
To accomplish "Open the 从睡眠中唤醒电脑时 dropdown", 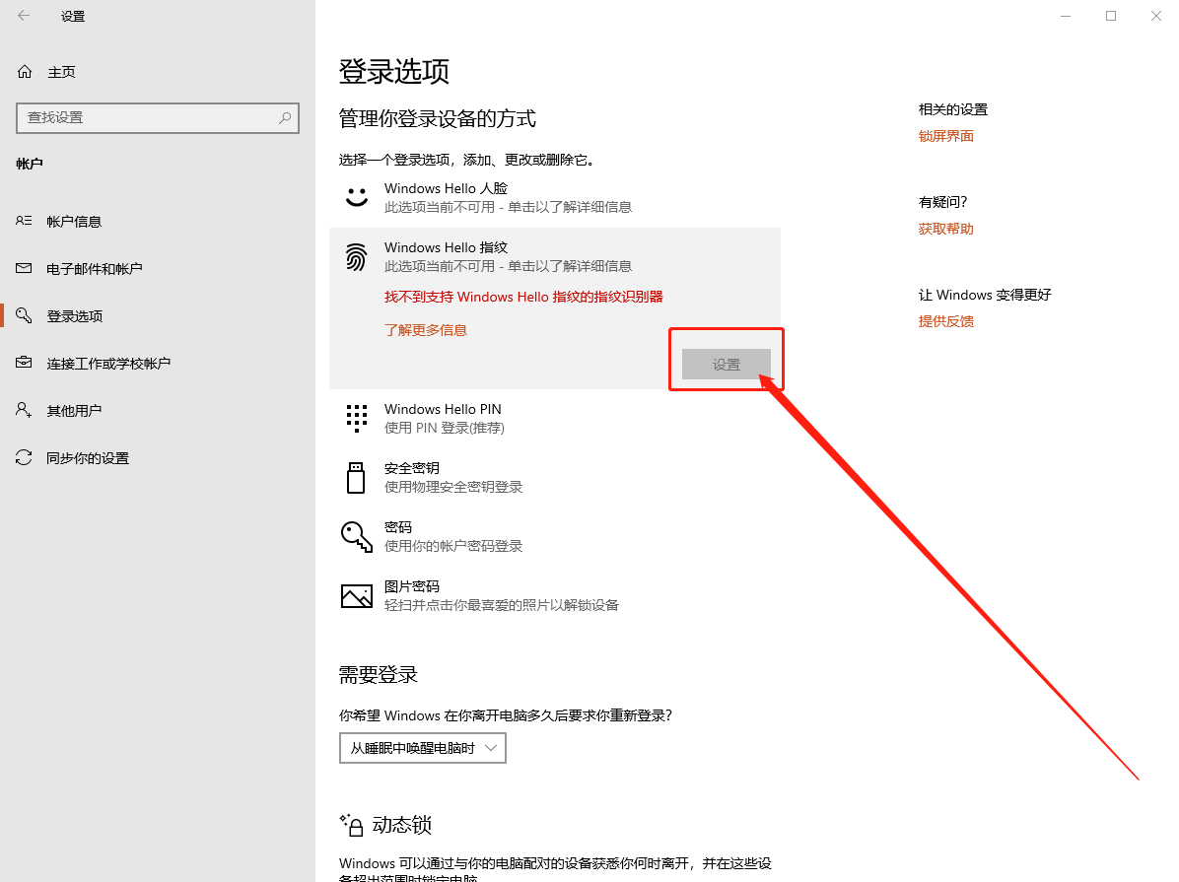I will pyautogui.click(x=422, y=748).
